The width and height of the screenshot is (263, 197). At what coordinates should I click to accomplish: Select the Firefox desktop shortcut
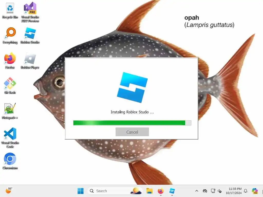[x=10, y=61]
